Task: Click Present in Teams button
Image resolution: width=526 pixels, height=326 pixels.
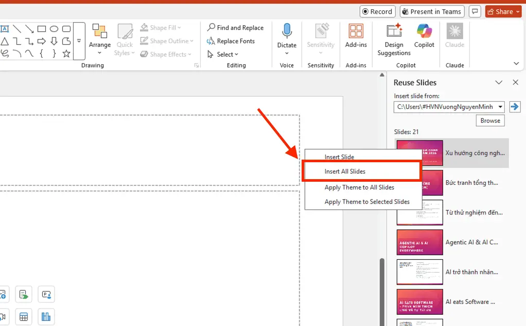Action: [x=432, y=11]
